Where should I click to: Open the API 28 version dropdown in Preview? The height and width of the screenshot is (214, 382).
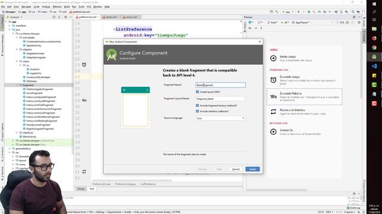click(285, 23)
